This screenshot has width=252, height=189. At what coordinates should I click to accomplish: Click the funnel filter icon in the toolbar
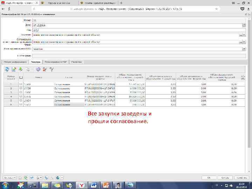(51, 69)
